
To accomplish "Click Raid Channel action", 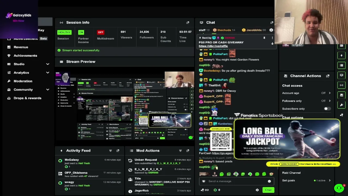I will [x=291, y=173].
